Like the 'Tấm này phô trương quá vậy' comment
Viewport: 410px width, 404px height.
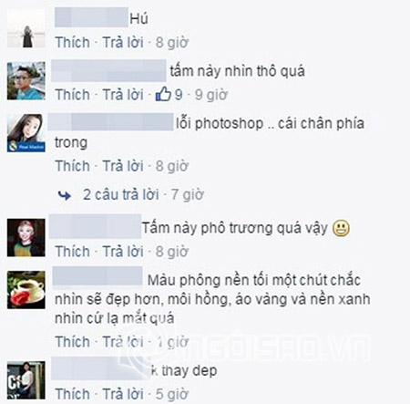(x=73, y=252)
